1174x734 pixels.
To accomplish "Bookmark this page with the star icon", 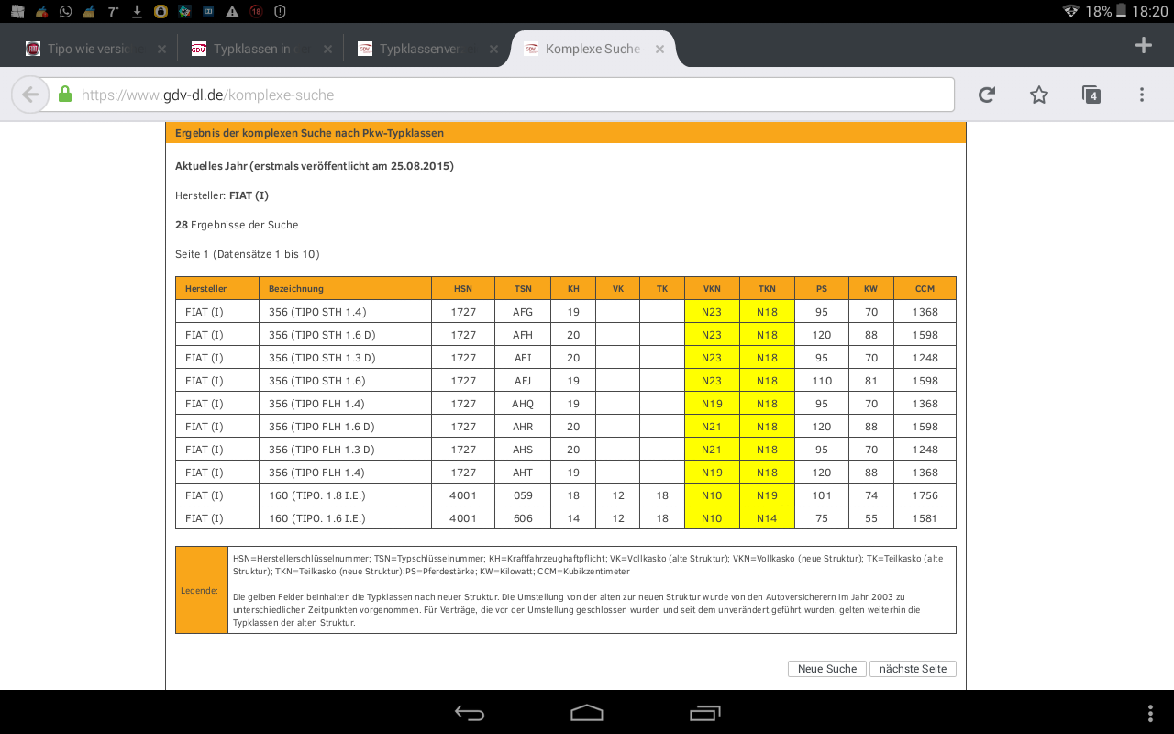I will (x=1038, y=95).
